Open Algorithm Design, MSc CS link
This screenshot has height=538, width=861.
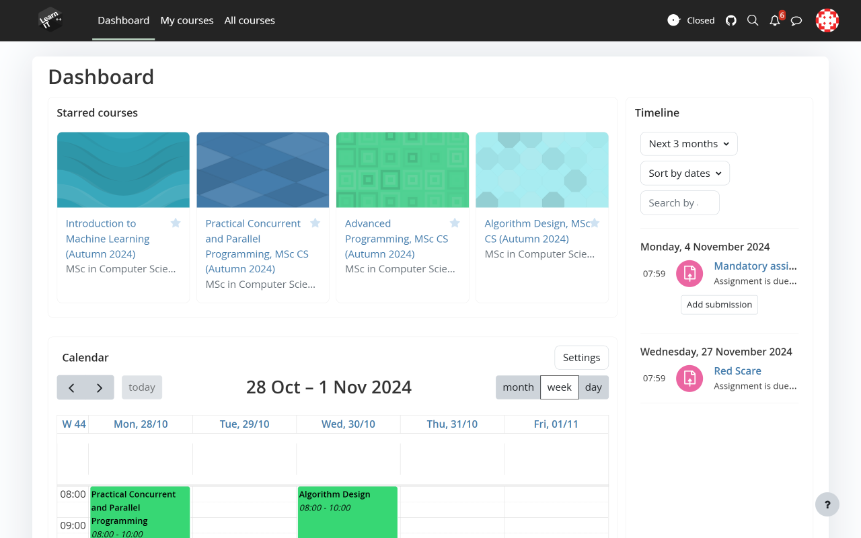click(537, 231)
